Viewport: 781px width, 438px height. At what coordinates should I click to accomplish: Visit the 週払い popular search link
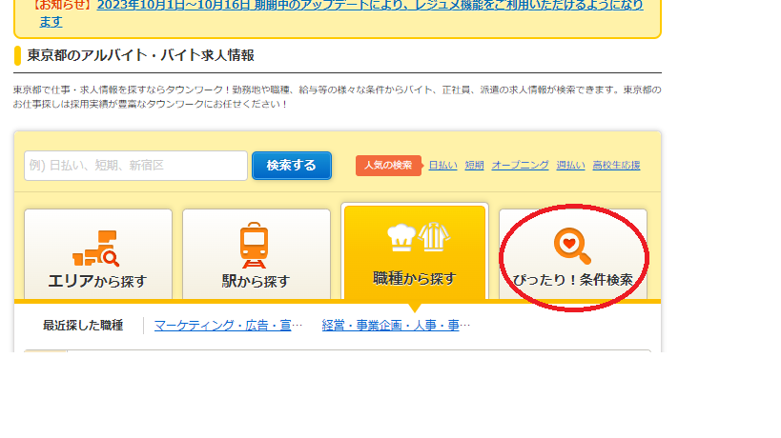pyautogui.click(x=570, y=166)
